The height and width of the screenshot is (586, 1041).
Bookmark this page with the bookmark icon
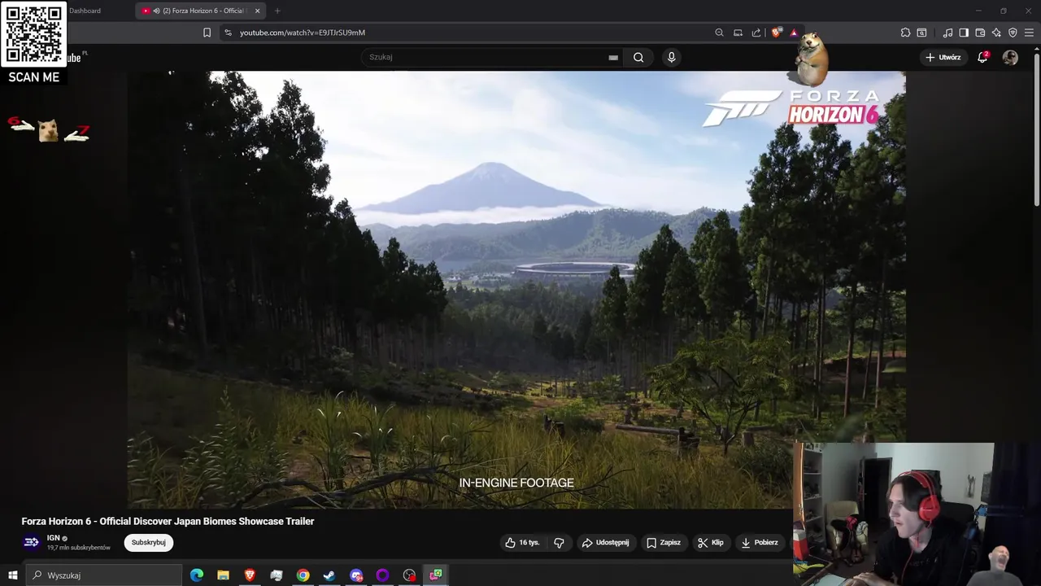pos(207,33)
